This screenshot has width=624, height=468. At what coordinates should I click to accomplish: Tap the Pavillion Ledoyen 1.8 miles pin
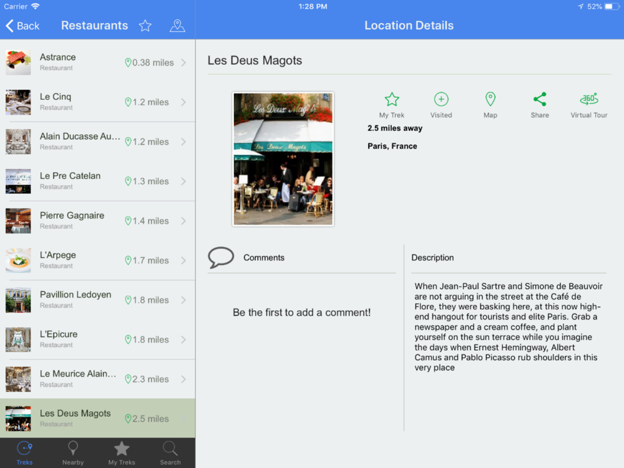128,300
